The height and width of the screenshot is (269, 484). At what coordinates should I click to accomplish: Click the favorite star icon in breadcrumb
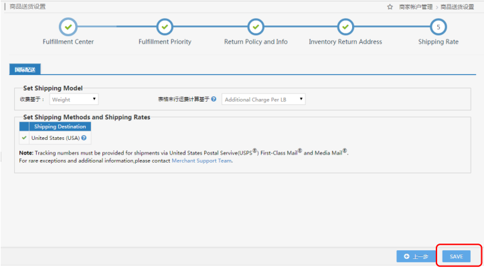tap(390, 7)
